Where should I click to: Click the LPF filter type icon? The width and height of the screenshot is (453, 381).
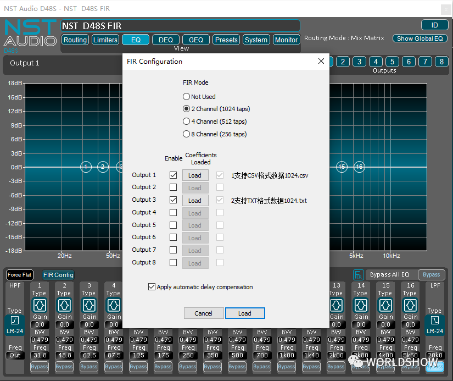(x=434, y=320)
